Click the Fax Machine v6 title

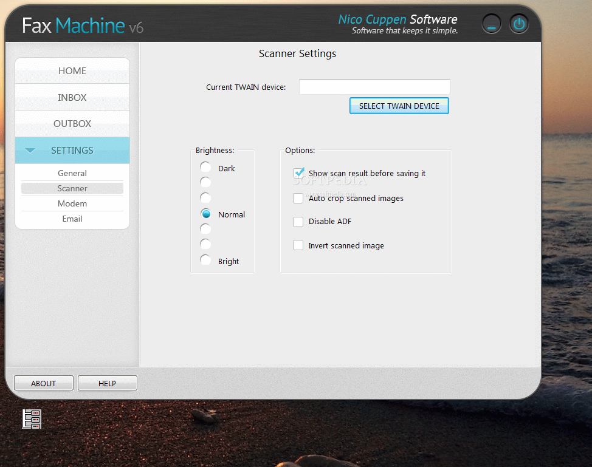point(83,26)
